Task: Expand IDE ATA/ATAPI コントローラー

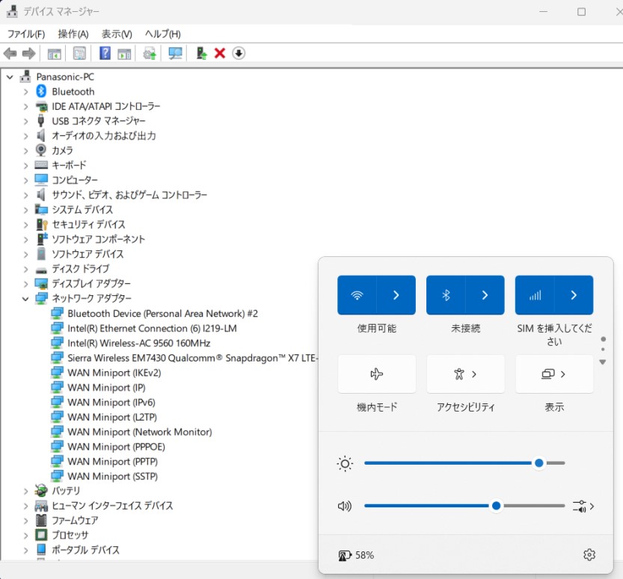Action: click(x=26, y=106)
